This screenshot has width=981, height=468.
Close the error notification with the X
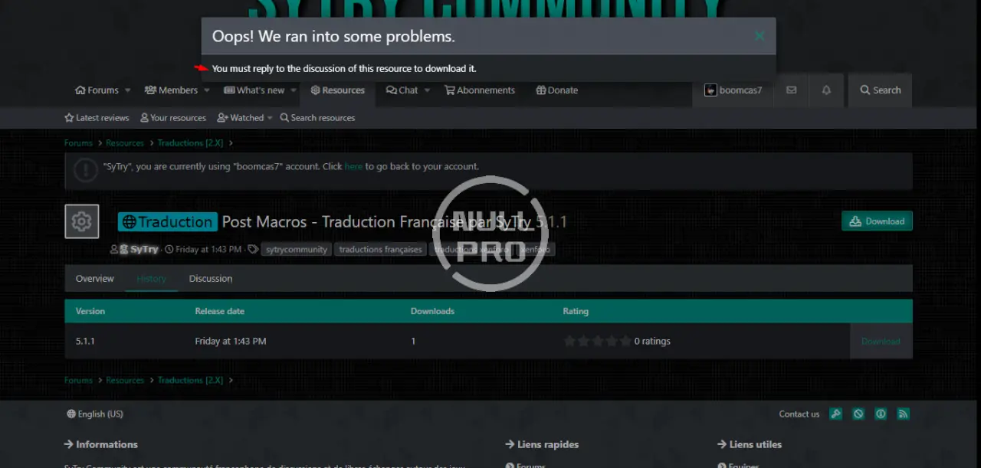(x=759, y=36)
